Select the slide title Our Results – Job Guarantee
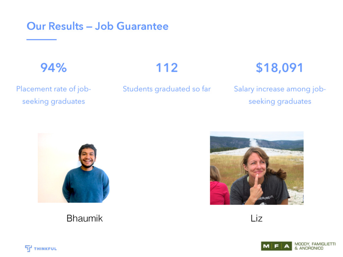 pos(97,26)
